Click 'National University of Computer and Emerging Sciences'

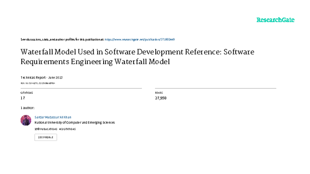[x=74, y=122]
